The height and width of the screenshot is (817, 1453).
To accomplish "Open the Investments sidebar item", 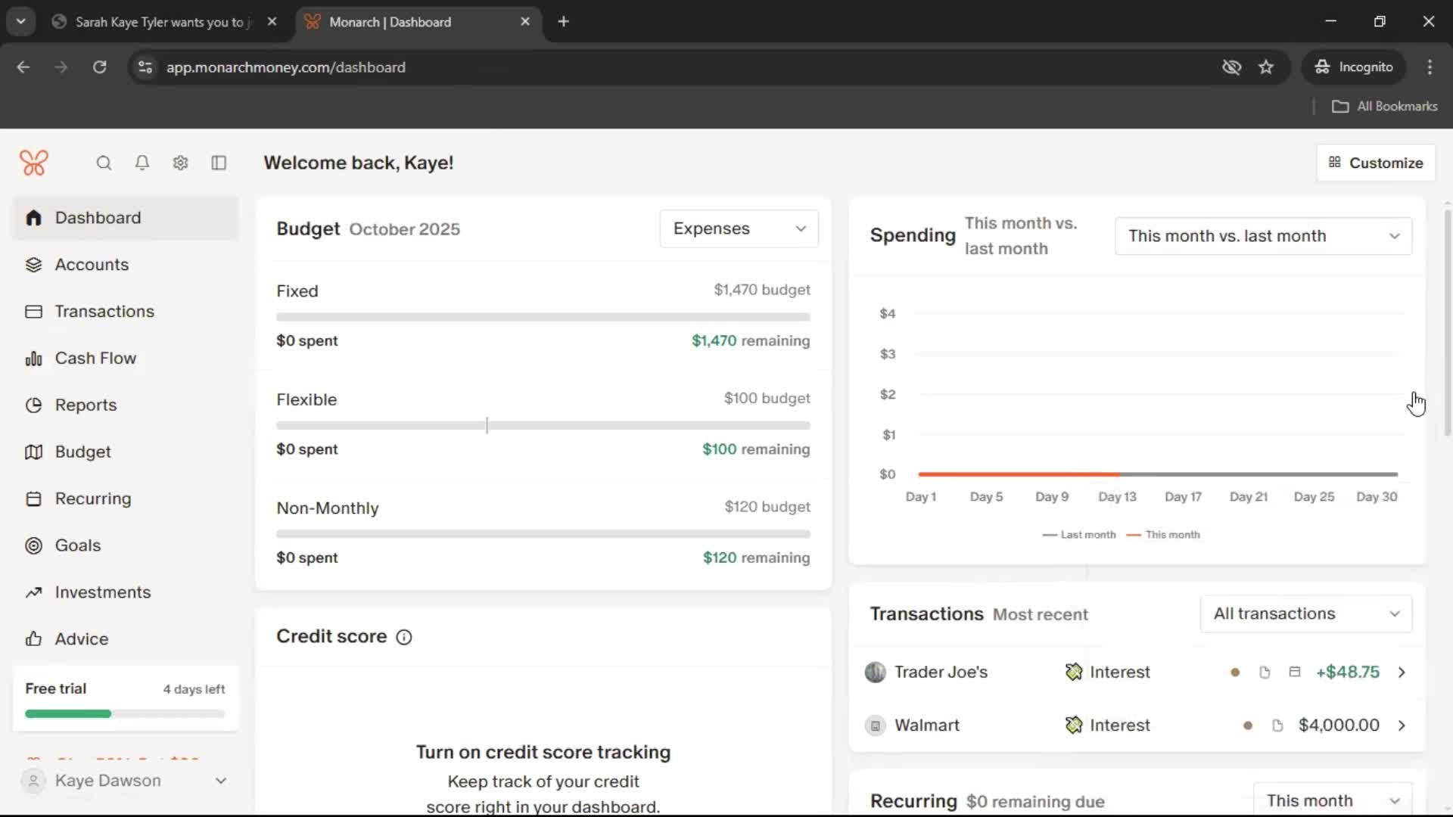I will pyautogui.click(x=102, y=592).
